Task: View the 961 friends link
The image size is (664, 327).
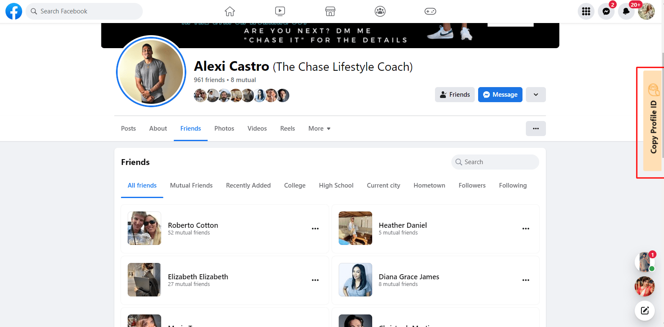Action: 209,80
